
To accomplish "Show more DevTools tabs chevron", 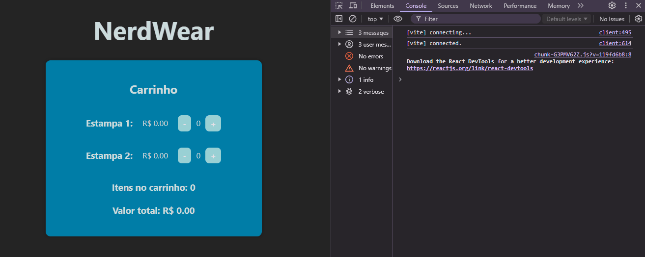I will click(581, 6).
